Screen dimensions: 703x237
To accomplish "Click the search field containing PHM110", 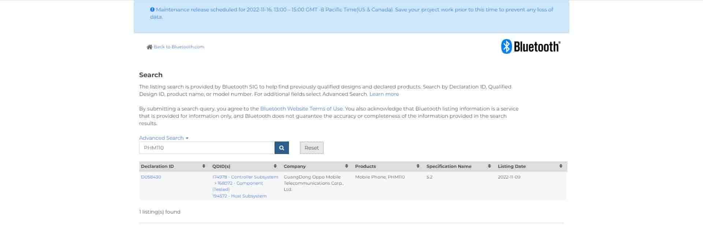I will (x=207, y=148).
